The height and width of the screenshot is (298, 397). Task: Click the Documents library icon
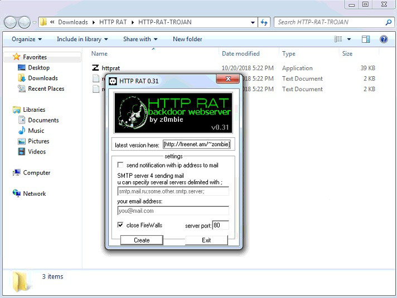[22, 120]
